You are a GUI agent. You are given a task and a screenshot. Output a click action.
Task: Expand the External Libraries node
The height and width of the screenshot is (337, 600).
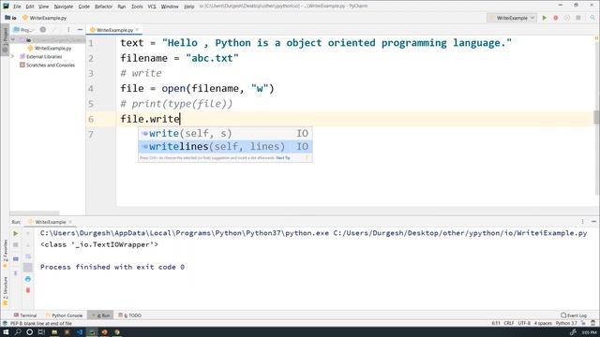13,56
